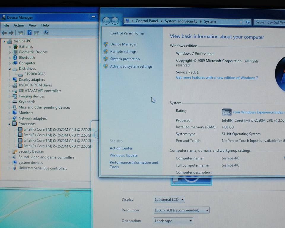Click the Back button in System window

106,21
